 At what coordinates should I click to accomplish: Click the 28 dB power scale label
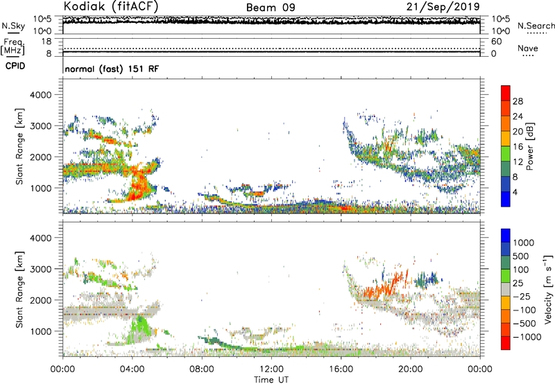pyautogui.click(x=518, y=101)
